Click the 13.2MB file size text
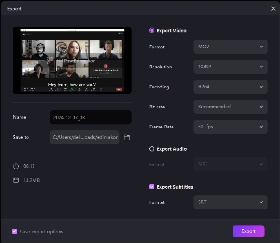The image size is (280, 243). [32, 180]
